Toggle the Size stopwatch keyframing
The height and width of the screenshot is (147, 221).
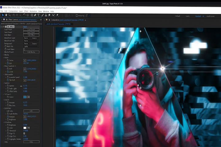(8, 63)
